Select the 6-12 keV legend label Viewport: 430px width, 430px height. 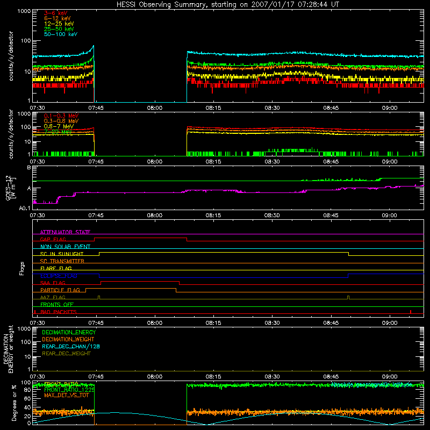tap(58, 18)
